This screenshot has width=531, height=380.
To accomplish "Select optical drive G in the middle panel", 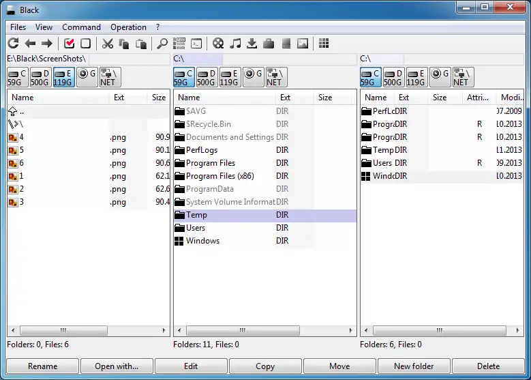I will pos(253,78).
